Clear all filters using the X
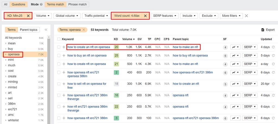Image resolution: width=278 pixels, height=124 pixels. [246, 16]
